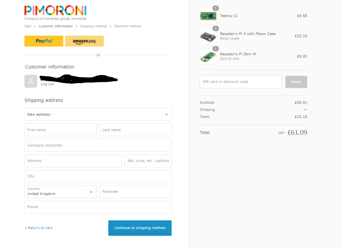Focus the City field

98,176
